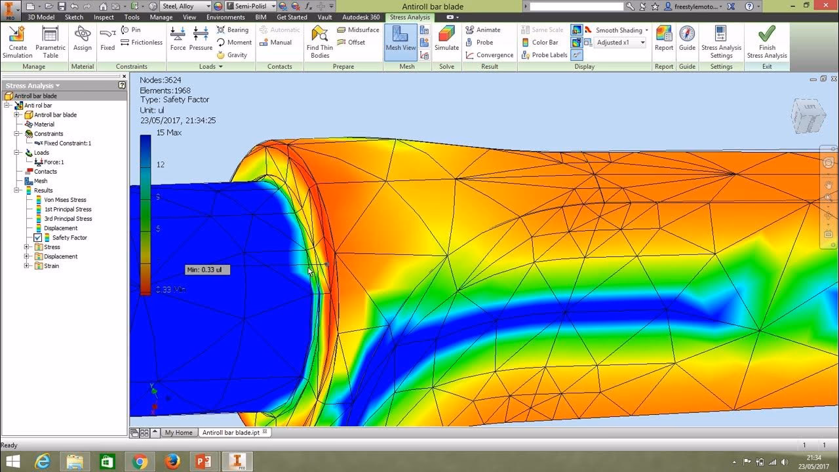Open the Convergence plot
This screenshot has width=839, height=472.
click(490, 55)
